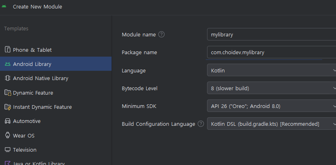The image size is (336, 165).
Task: Click the Television template icon
Action: [x=7, y=150]
